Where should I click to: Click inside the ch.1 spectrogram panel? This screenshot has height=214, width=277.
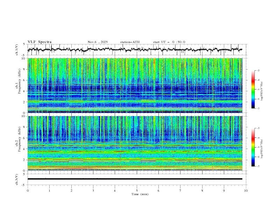click(135, 85)
